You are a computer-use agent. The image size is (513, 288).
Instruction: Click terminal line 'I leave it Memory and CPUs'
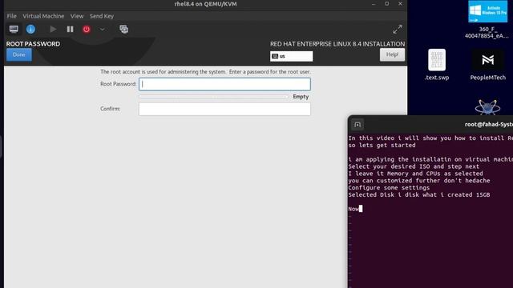click(x=415, y=174)
